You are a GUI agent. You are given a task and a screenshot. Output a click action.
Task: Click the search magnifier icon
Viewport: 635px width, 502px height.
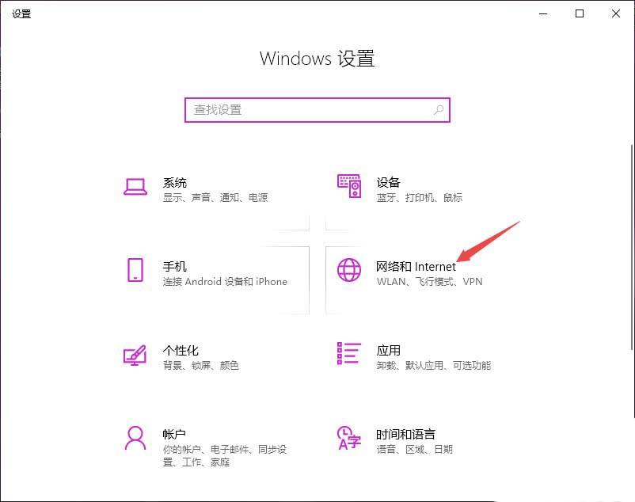point(439,110)
